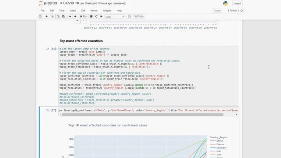Viewport: 281px width, 158px height.
Task: Restart the kernel using the circular arrow icon
Action: [96, 17]
